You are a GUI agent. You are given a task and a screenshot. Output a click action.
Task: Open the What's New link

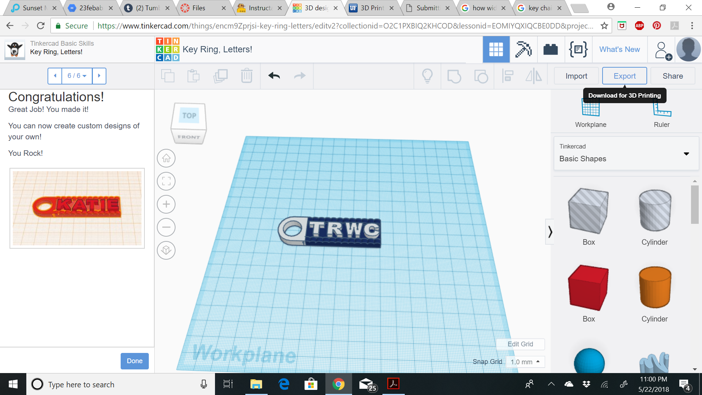coord(619,49)
